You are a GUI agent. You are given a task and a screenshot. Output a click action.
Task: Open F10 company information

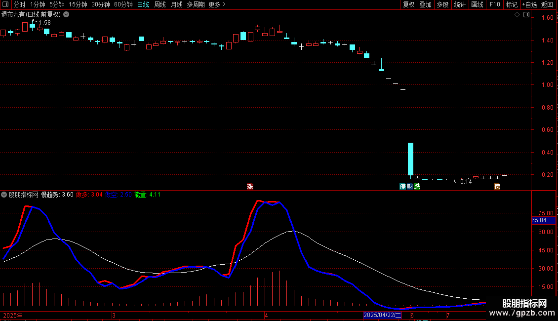(495, 4)
